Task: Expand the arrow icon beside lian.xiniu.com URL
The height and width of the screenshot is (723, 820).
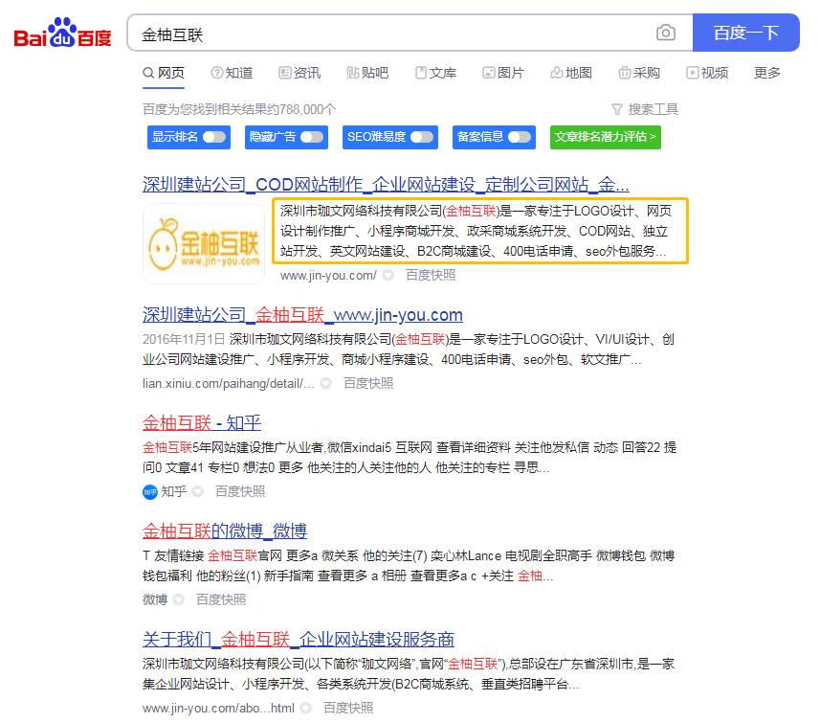Action: (326, 383)
